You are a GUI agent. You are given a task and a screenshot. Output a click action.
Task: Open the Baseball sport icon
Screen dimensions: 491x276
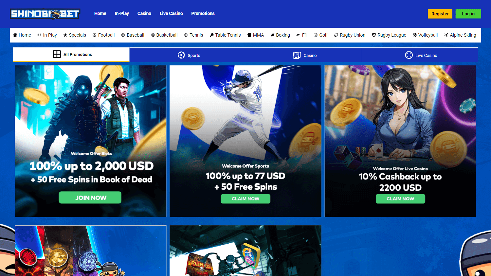[x=123, y=35]
